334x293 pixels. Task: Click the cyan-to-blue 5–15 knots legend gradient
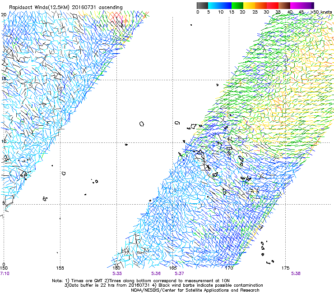tap(220, 5)
